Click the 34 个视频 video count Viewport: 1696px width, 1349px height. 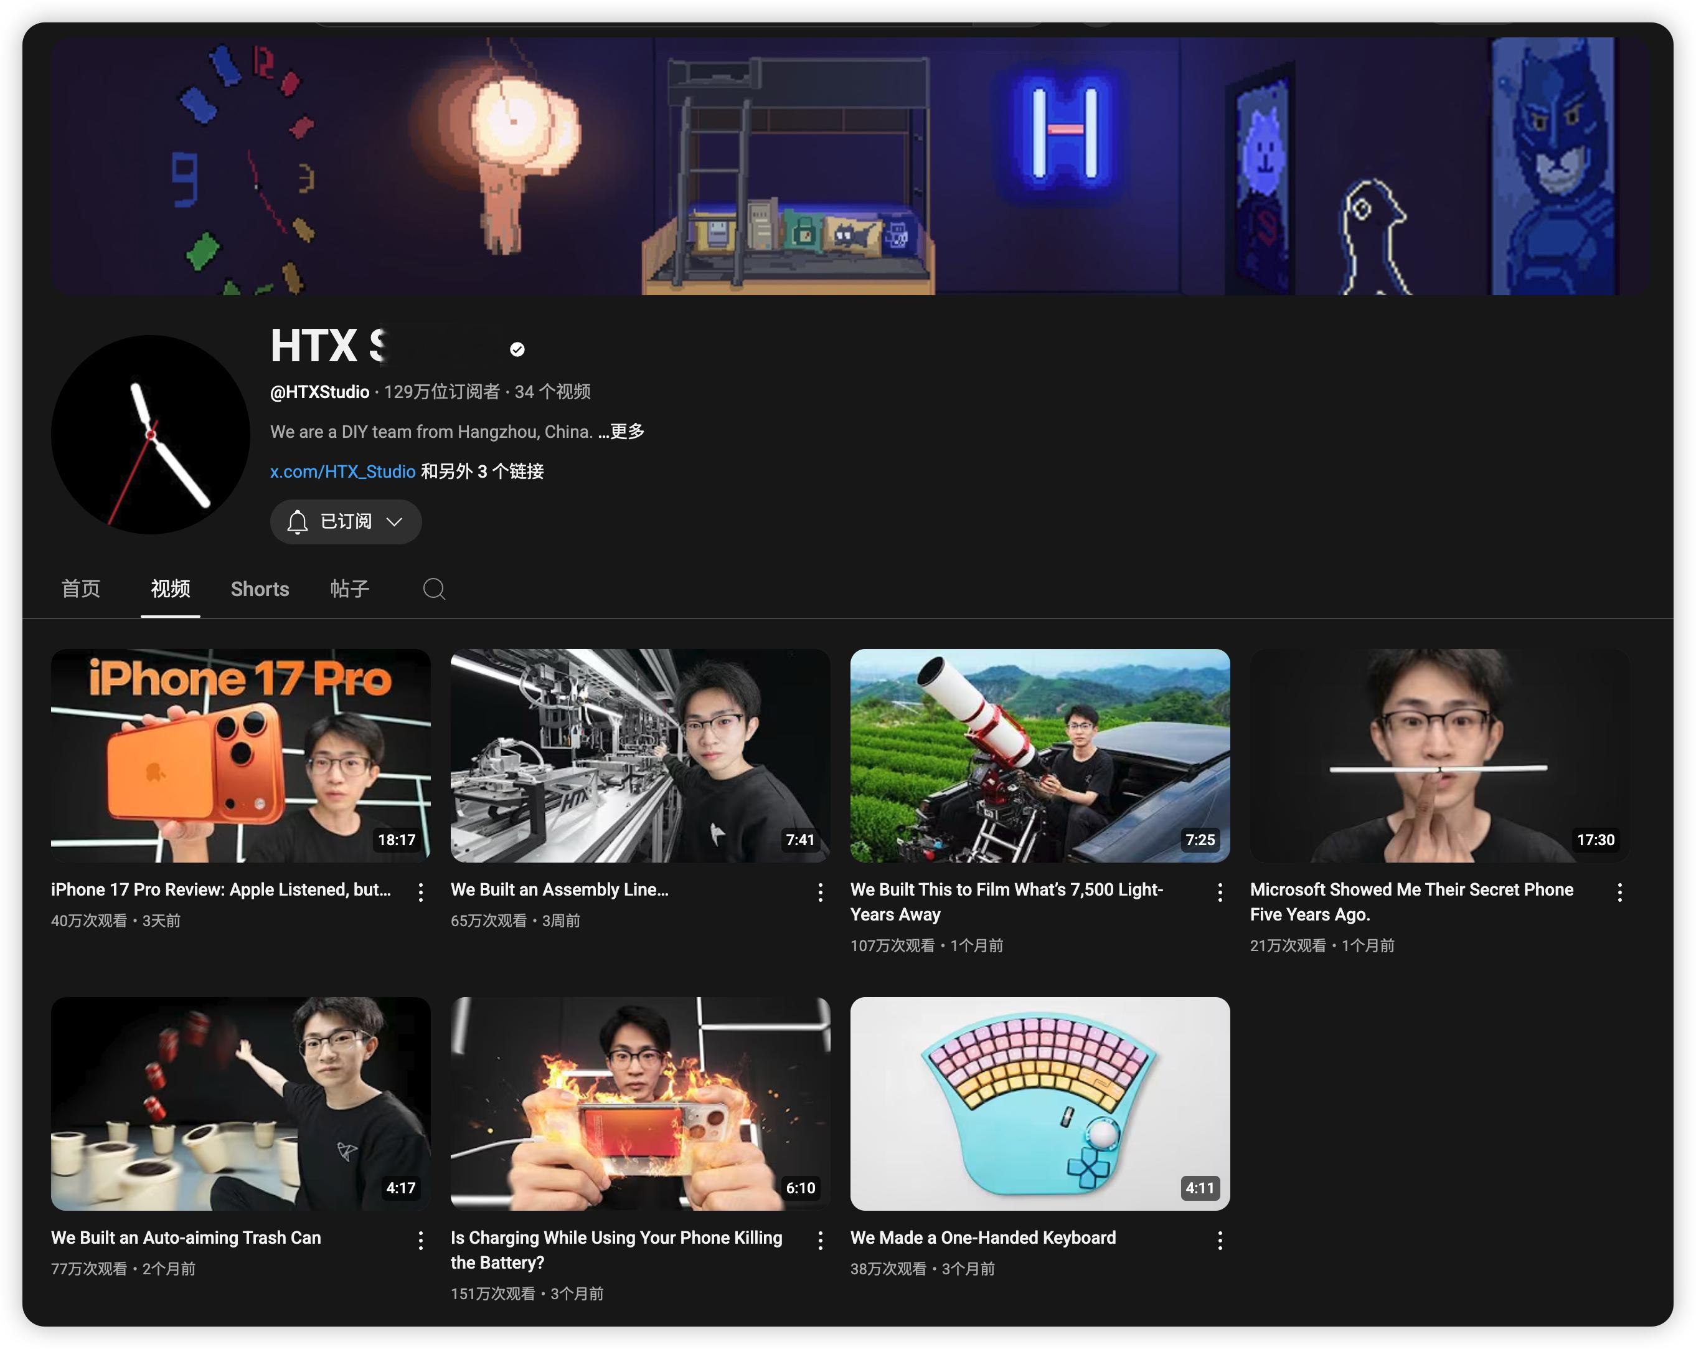tap(552, 392)
